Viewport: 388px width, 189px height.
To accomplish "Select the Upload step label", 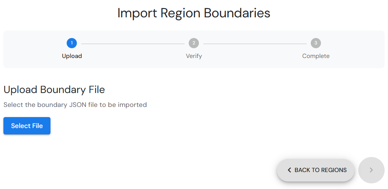I will click(72, 56).
